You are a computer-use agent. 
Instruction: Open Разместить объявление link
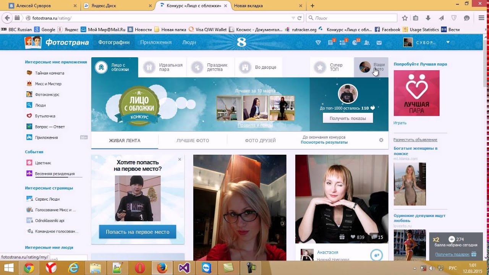415,140
